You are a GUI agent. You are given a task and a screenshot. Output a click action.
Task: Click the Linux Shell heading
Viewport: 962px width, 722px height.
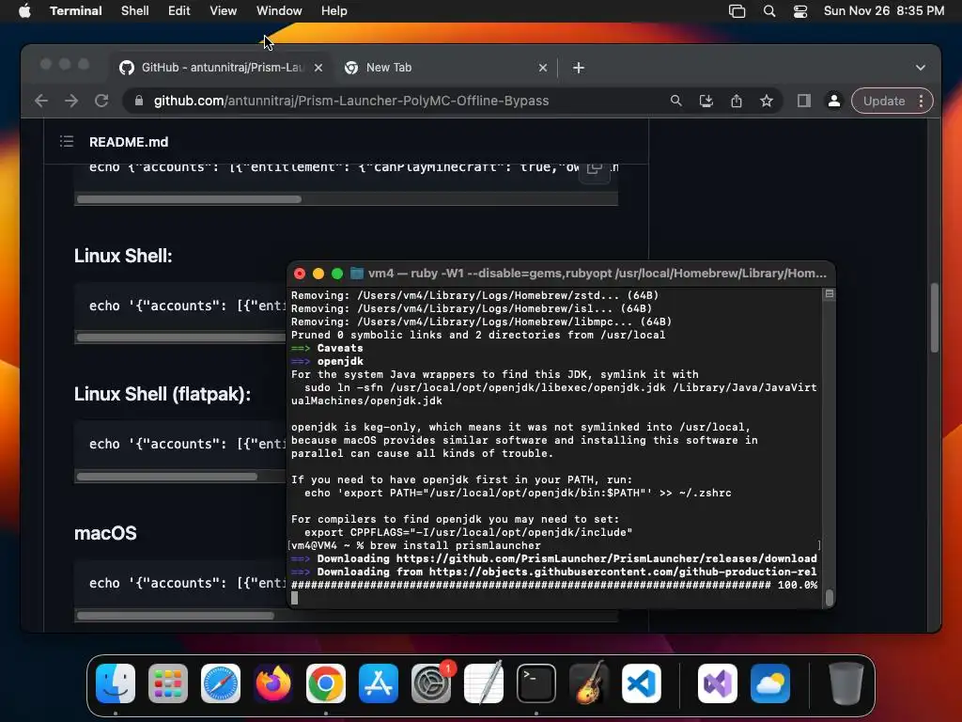coord(123,256)
